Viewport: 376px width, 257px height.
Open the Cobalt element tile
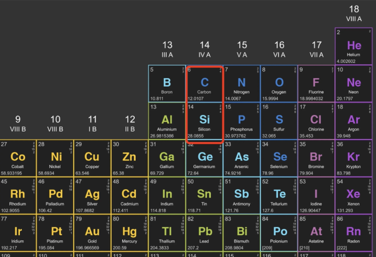(18, 158)
